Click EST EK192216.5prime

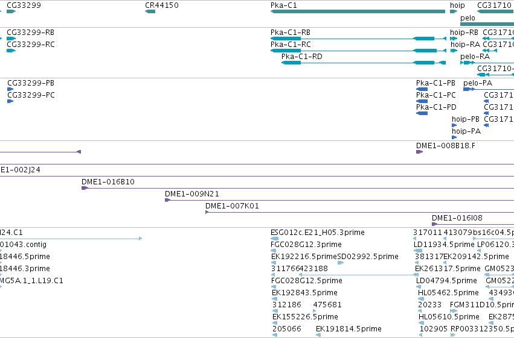tap(274, 263)
